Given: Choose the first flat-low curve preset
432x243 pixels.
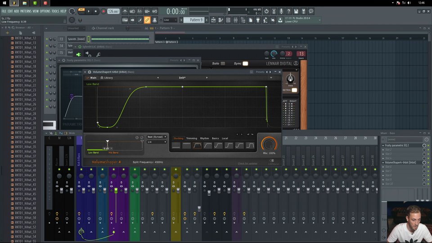Looking at the screenshot, I should tap(176, 145).
